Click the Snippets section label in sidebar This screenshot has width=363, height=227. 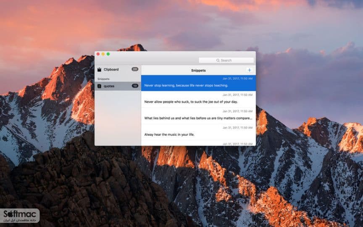point(103,79)
